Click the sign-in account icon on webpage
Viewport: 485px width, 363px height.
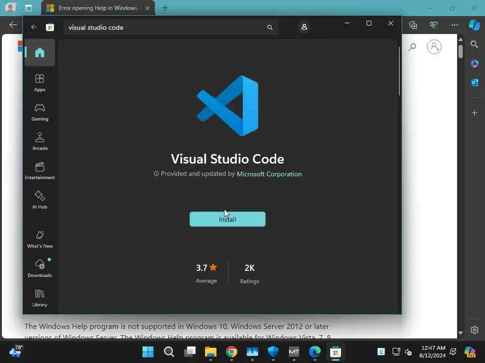pos(434,47)
